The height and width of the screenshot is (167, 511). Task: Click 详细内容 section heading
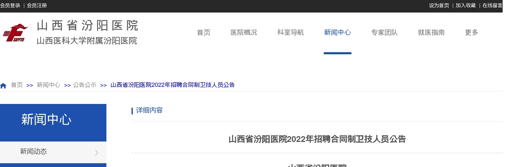pos(150,111)
